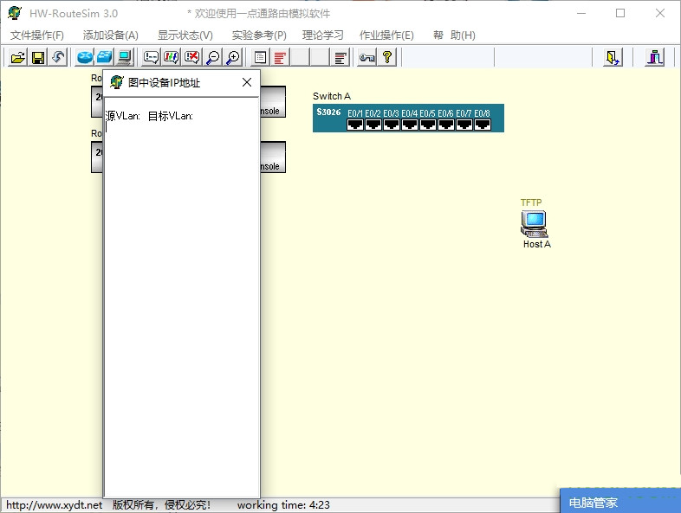Image resolution: width=681 pixels, height=513 pixels.
Task: Click the save floppy disk icon
Action: pos(38,57)
